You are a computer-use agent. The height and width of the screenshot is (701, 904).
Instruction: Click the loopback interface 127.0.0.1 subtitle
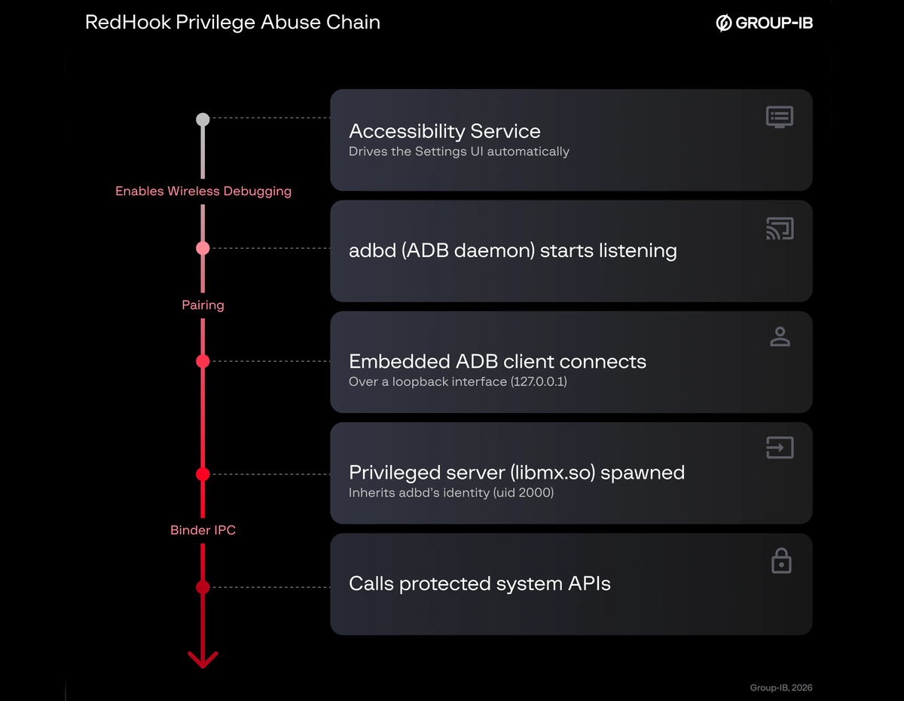[458, 382]
